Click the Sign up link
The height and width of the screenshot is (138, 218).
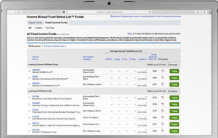(x=131, y=34)
